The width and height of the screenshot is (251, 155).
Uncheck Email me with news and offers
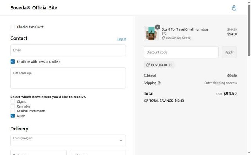13,62
